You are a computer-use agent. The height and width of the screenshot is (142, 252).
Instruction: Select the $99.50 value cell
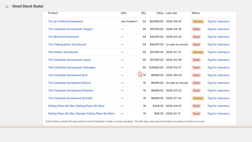point(159,114)
